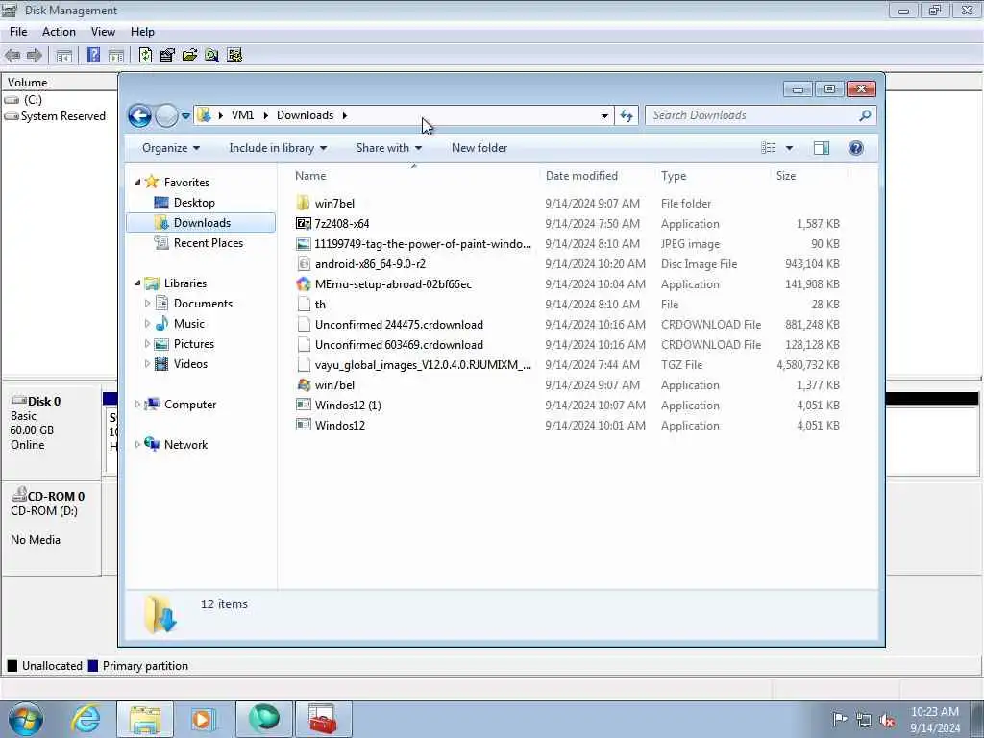
Task: Expand the address bar history dropdown
Action: 604,115
